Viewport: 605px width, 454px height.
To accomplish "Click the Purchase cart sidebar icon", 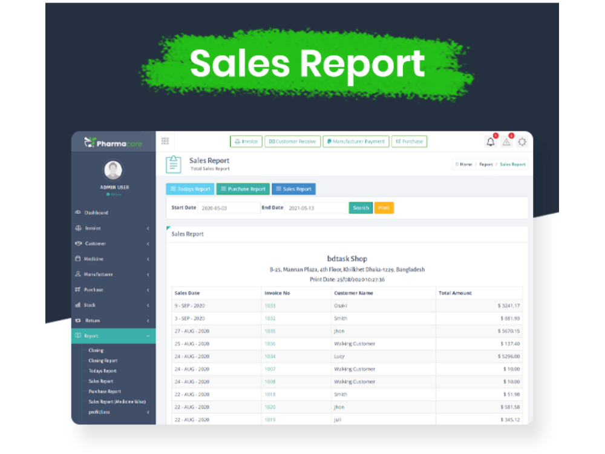I will (78, 289).
